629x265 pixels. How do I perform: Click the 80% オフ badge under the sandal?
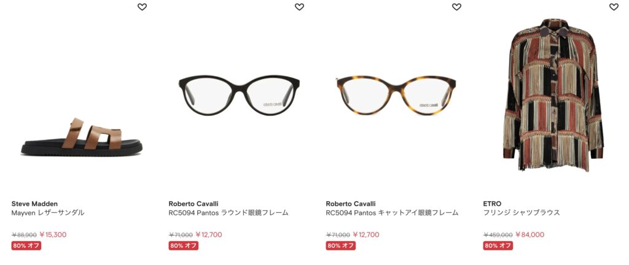[26, 245]
